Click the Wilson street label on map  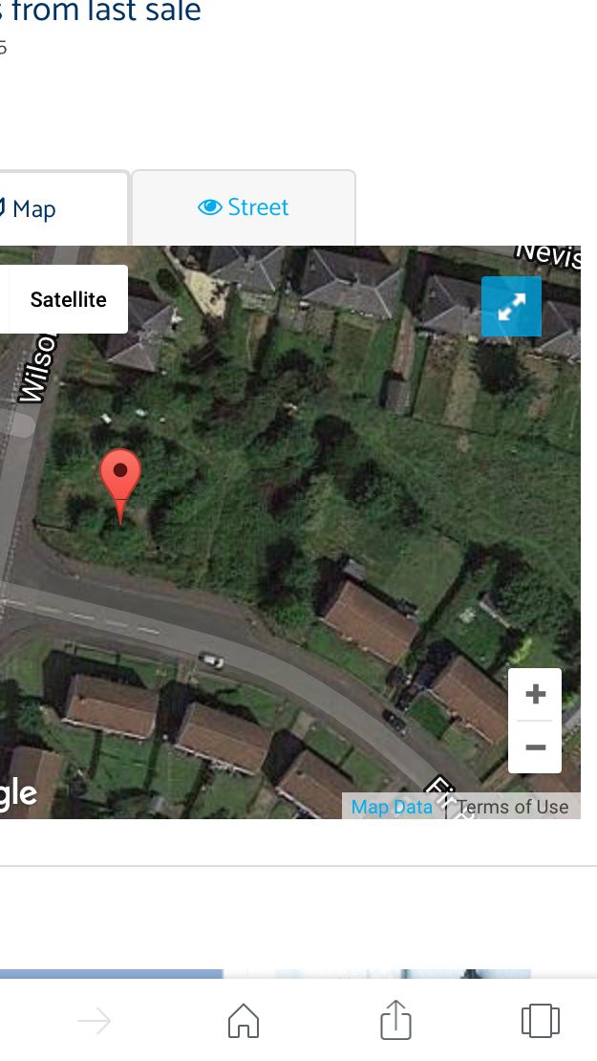pyautogui.click(x=36, y=367)
